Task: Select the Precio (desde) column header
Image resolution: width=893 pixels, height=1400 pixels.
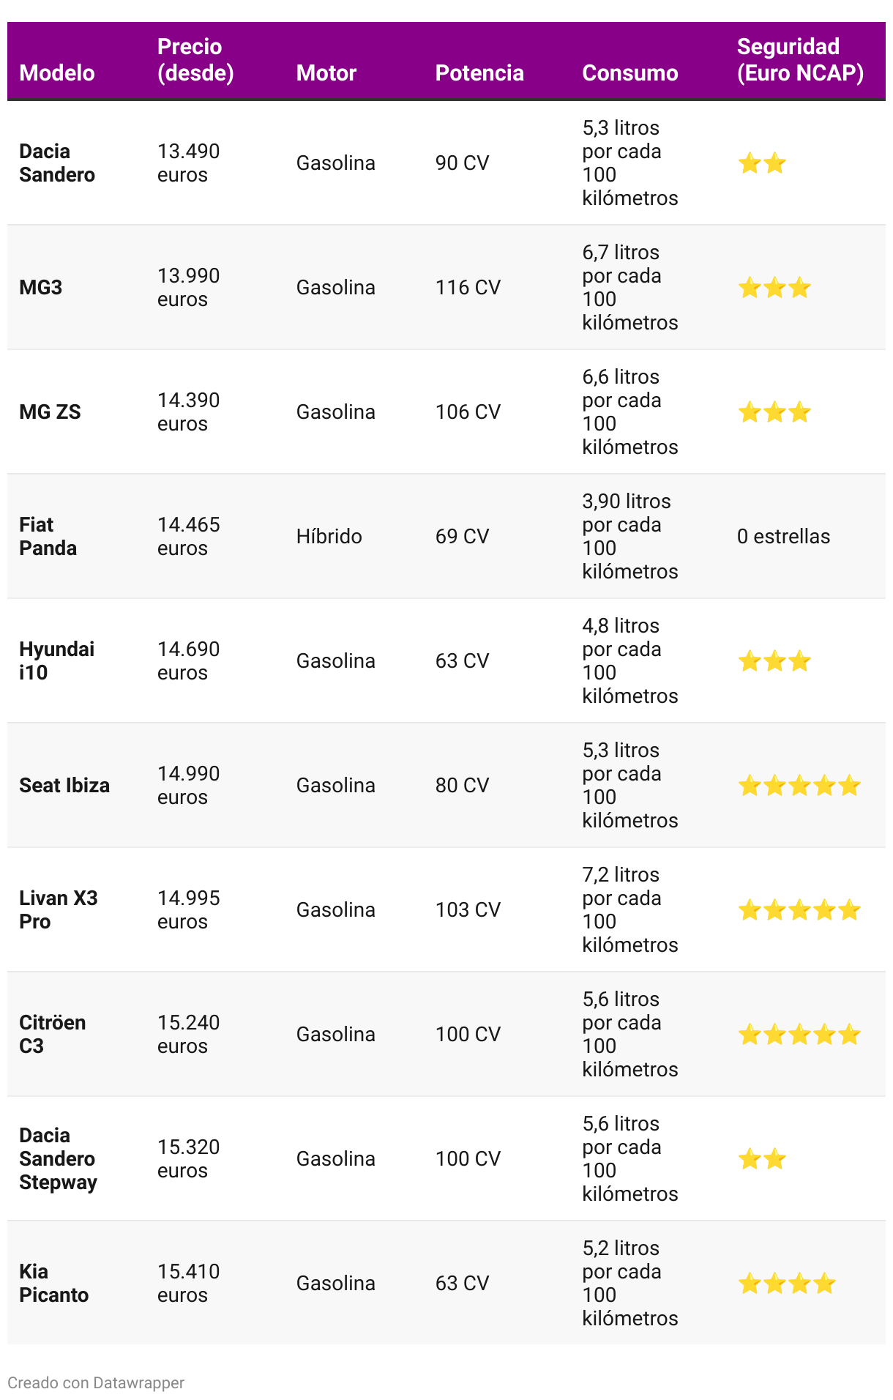Action: pos(195,59)
